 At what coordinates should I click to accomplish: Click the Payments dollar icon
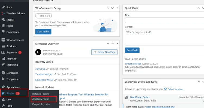coord(3,52)
